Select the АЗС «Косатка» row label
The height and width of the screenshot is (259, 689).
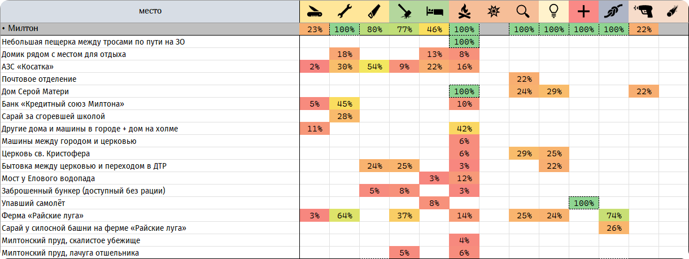coord(27,67)
